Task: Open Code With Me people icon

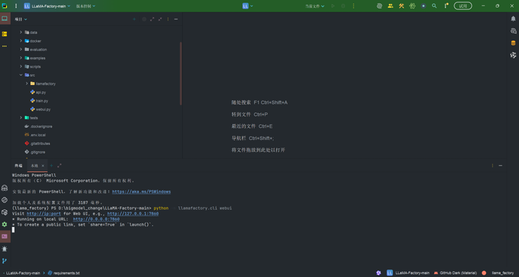Action: pyautogui.click(x=390, y=6)
